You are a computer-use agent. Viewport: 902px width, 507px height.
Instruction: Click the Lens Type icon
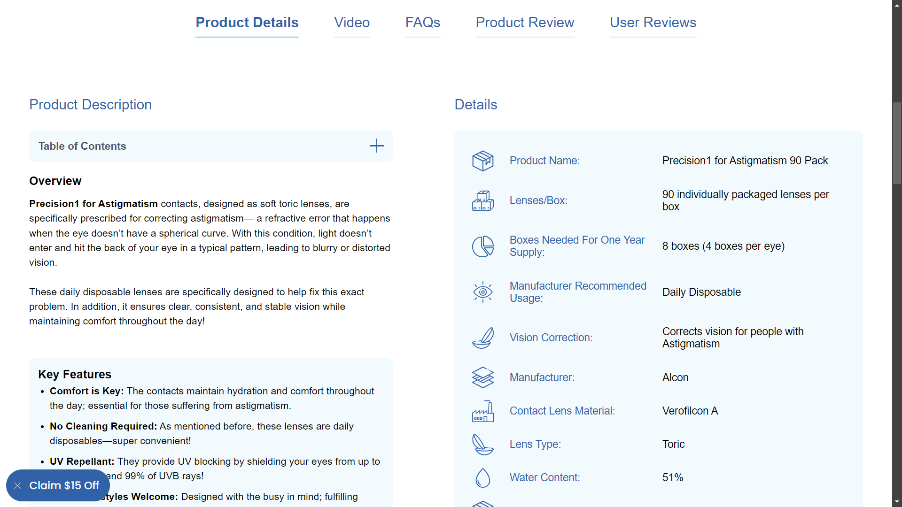coord(482,445)
